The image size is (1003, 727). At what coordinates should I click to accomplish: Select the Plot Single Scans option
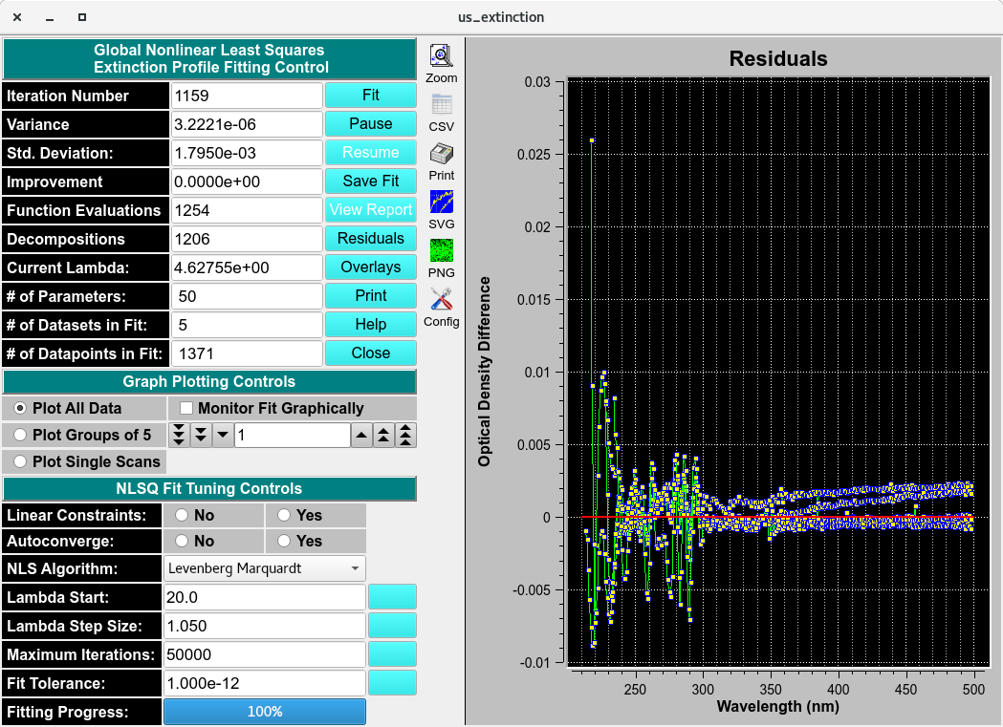[20, 461]
